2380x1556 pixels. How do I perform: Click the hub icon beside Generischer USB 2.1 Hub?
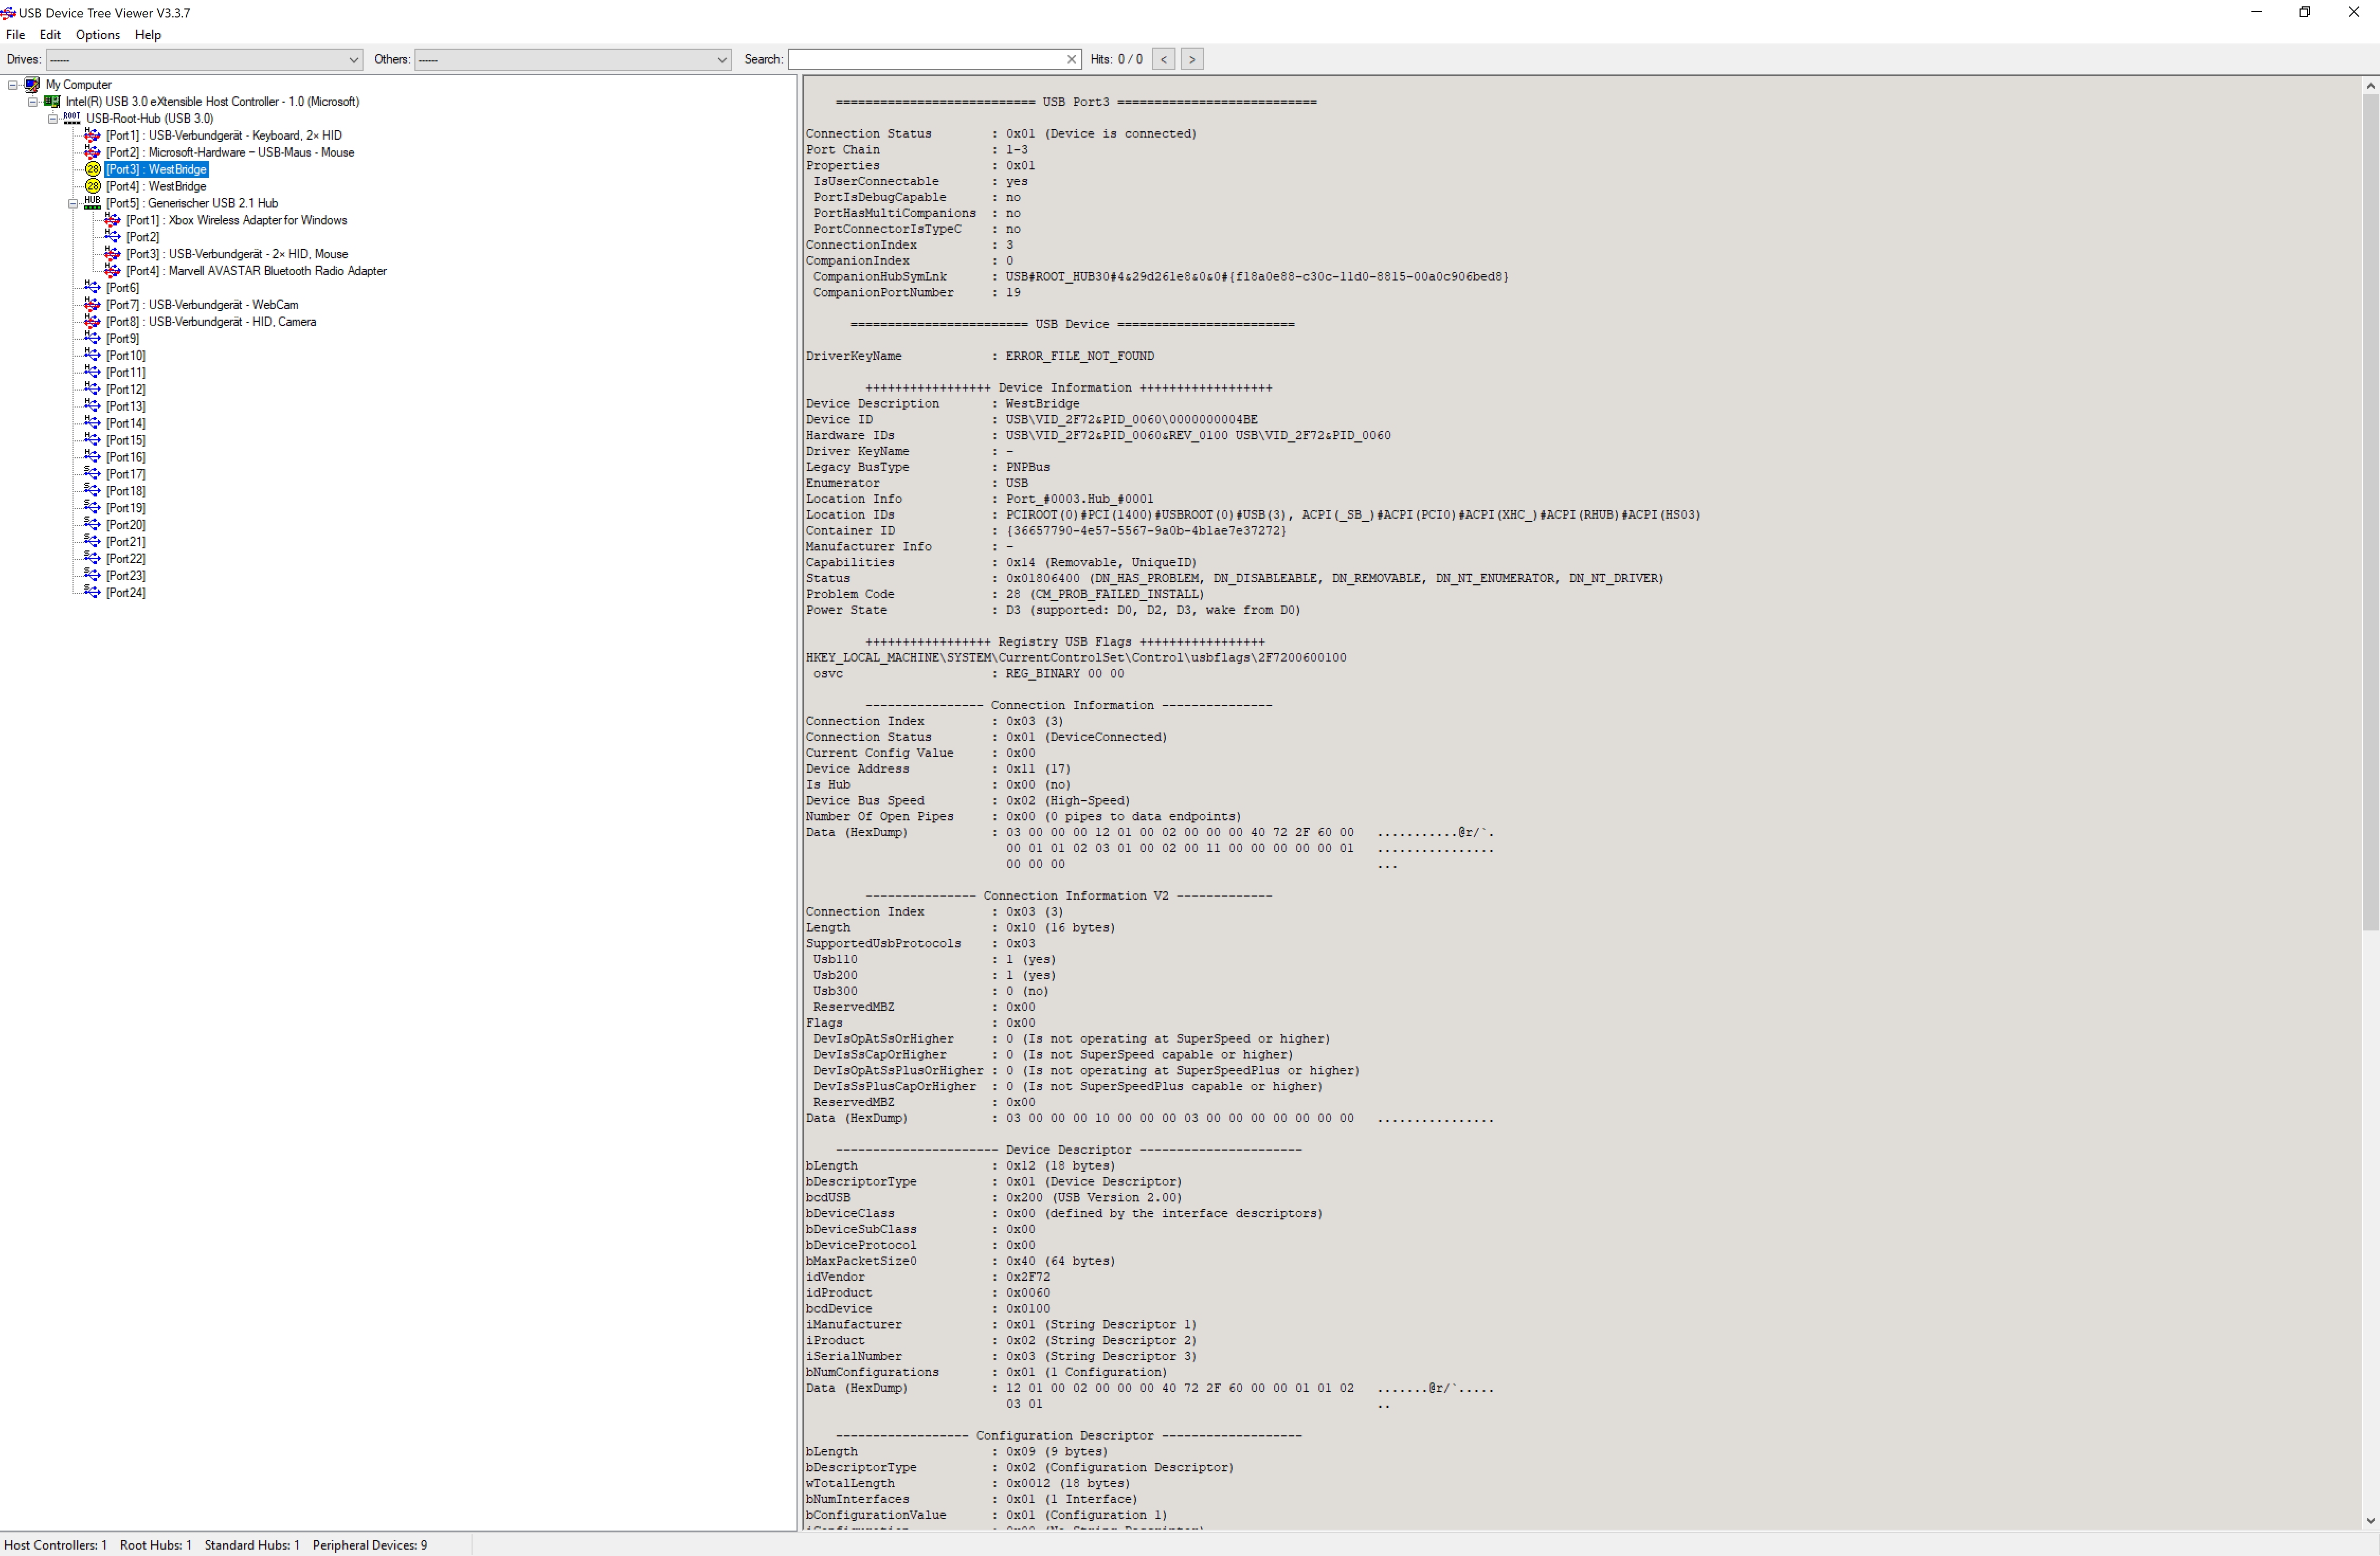(x=92, y=203)
